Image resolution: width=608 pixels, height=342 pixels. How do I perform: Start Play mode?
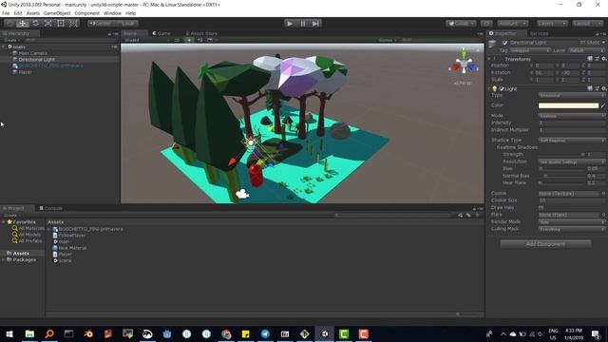289,23
